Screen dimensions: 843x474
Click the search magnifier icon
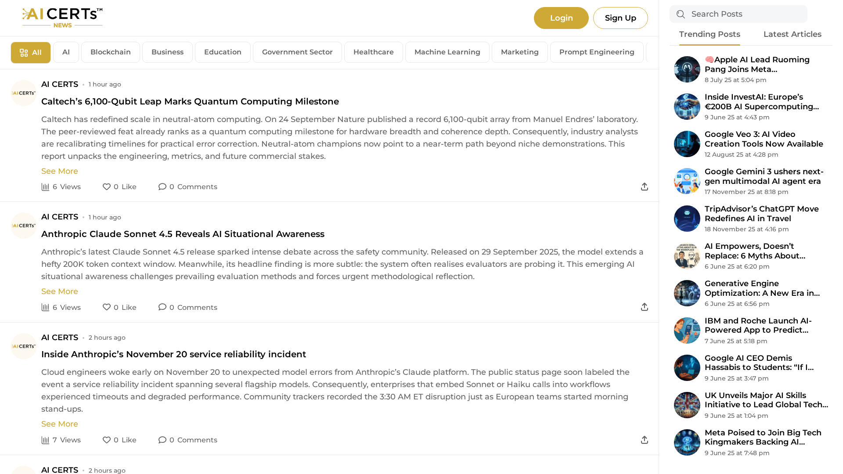coord(681,14)
